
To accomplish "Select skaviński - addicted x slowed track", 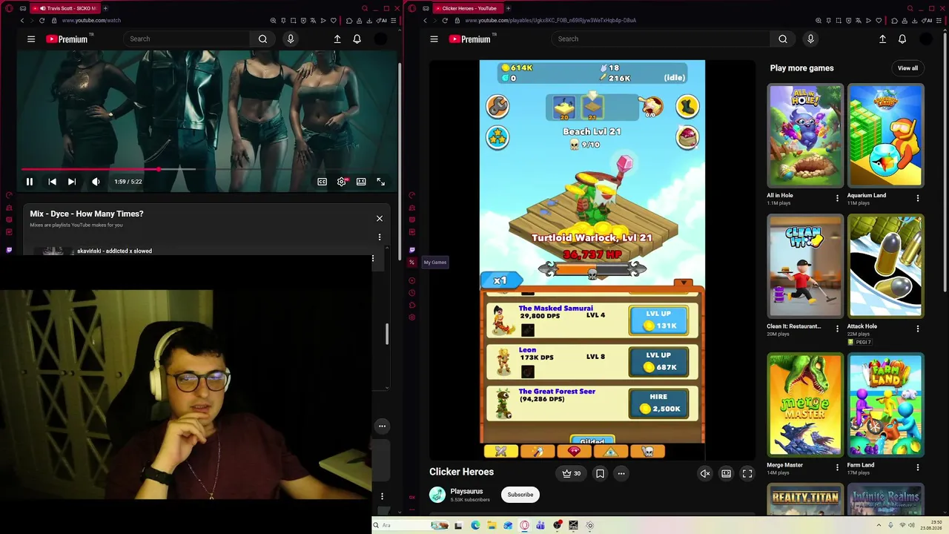I will click(114, 251).
